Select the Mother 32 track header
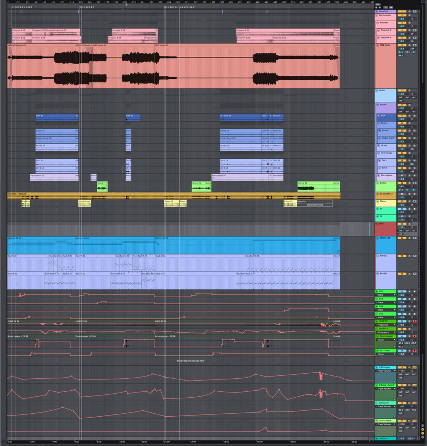 (387, 238)
